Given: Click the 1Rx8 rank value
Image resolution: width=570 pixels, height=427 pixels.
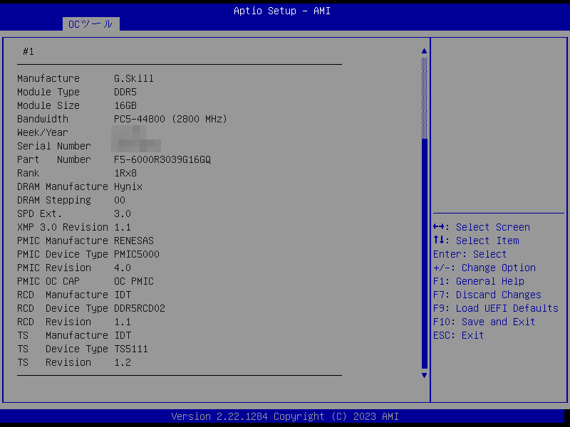Looking at the screenshot, I should pyautogui.click(x=125, y=173).
